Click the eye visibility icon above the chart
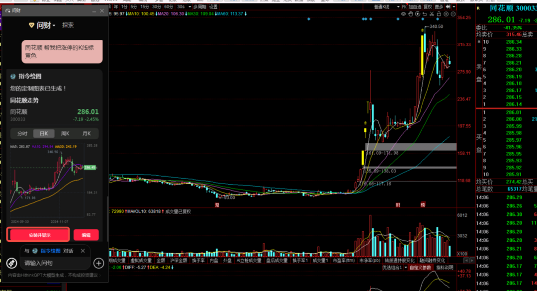This screenshot has height=291, width=537. pos(403,14)
